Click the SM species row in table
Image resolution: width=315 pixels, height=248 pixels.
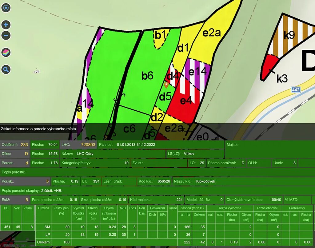coord(47,227)
